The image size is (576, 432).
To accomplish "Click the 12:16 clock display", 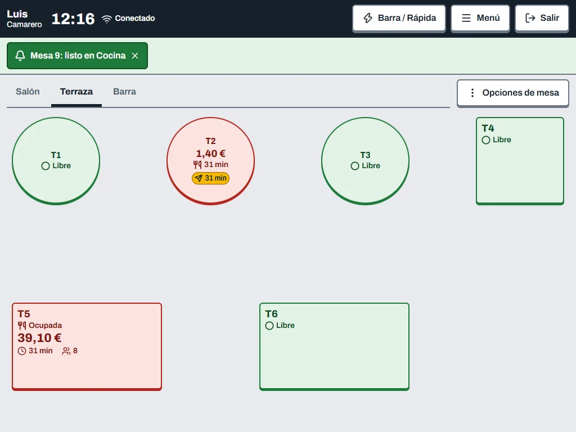I will pos(73,19).
